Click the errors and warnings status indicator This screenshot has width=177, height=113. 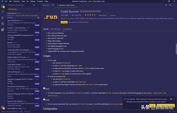[28, 112]
